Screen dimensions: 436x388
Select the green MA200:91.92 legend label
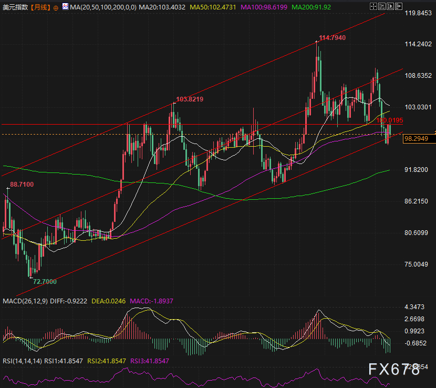click(x=311, y=8)
